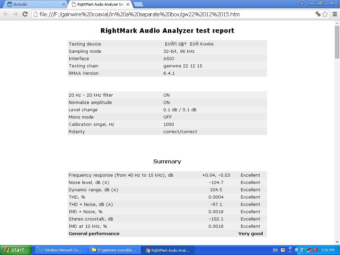Viewport: 340px width, 255px height.
Task: Click the report title heading
Action: point(167,31)
